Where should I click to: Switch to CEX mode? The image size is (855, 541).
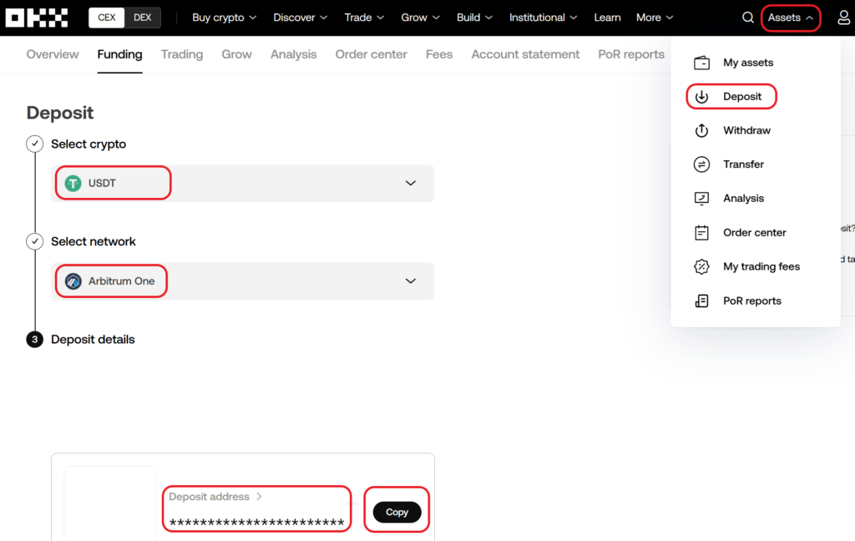[107, 18]
